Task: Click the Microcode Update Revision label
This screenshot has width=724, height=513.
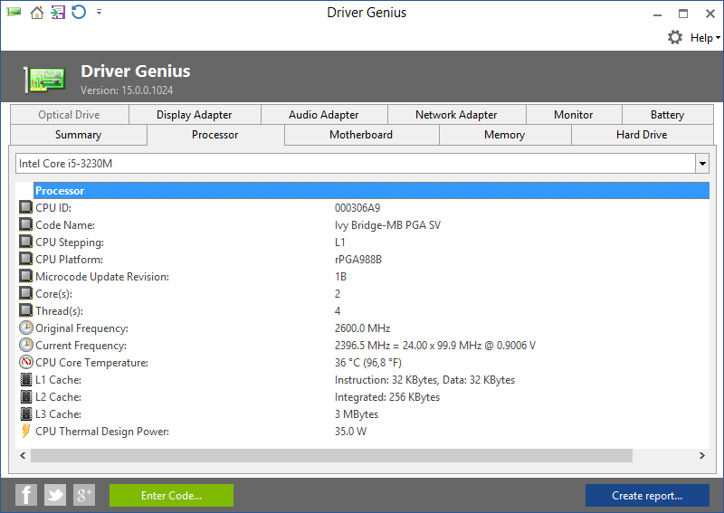Action: [x=102, y=277]
